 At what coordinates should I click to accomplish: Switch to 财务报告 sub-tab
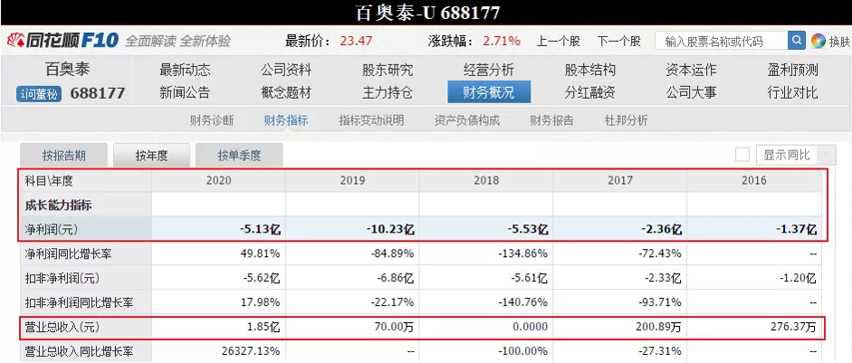coord(552,120)
